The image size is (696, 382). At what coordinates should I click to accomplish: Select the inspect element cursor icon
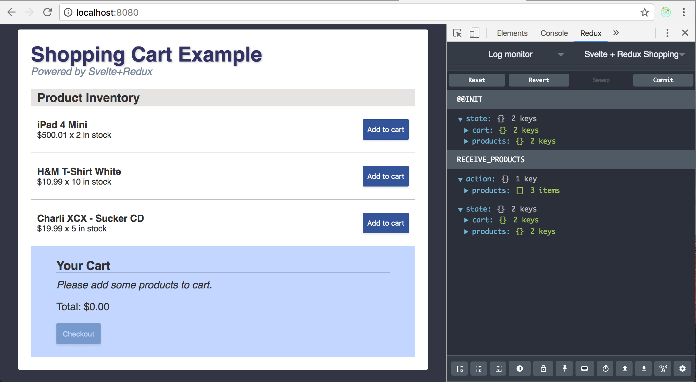point(457,33)
